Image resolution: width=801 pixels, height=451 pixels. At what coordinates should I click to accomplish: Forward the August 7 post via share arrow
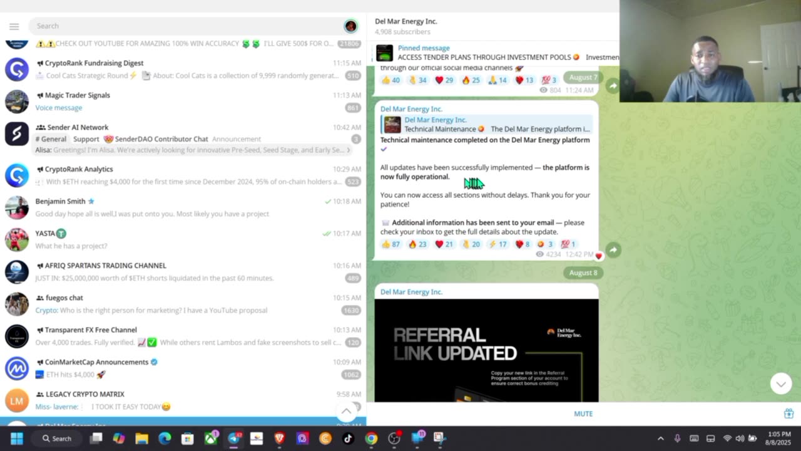pos(613,86)
